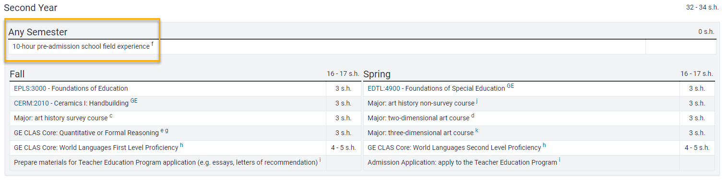The height and width of the screenshot is (180, 727).
Task: Select the Fall semester heading
Action: pyautogui.click(x=17, y=74)
